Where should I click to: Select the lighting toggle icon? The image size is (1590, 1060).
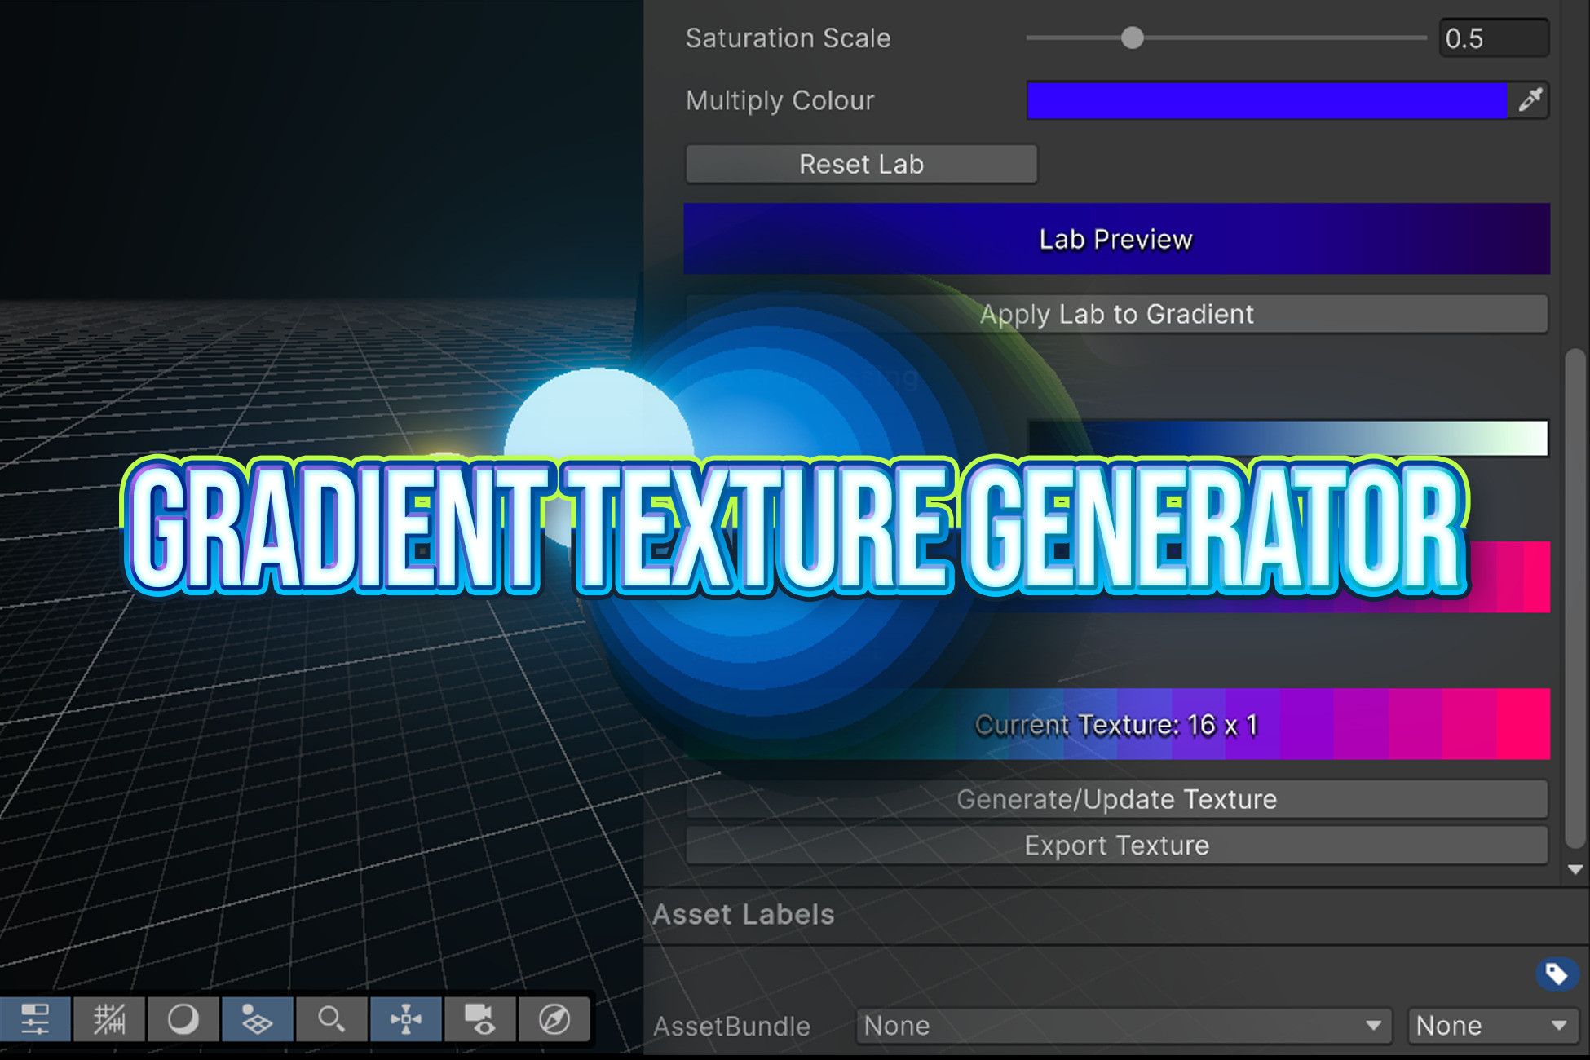183,1018
